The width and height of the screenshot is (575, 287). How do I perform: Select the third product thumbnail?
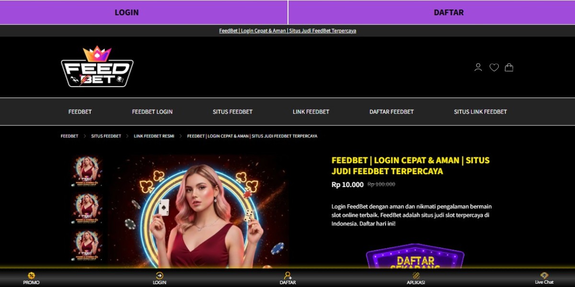pyautogui.click(x=87, y=246)
